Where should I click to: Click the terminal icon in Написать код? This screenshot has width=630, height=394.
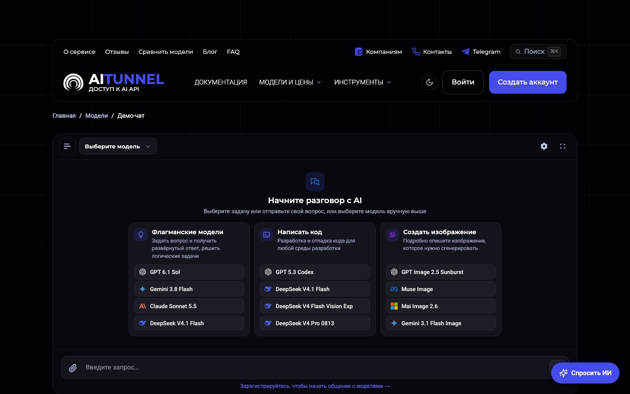(x=266, y=235)
